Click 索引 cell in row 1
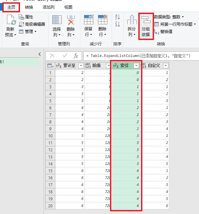 click(x=126, y=73)
